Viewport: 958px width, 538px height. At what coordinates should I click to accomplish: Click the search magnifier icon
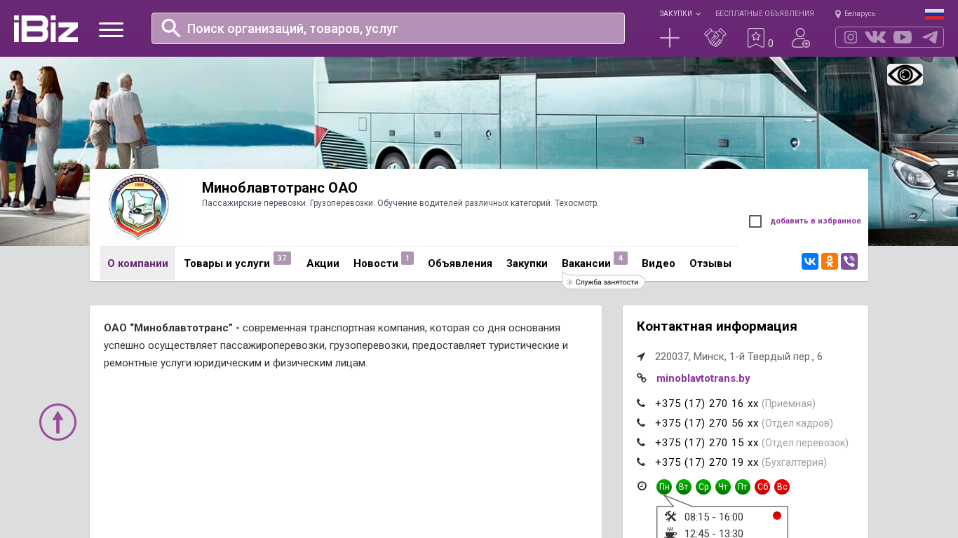[171, 28]
